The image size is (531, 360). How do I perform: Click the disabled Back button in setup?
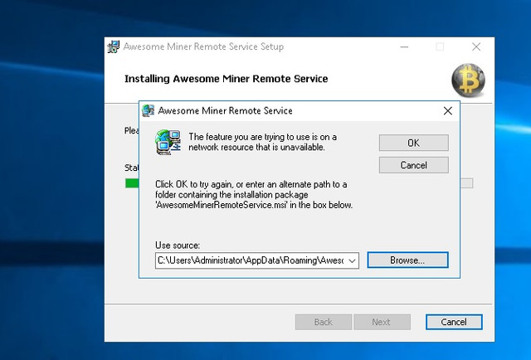click(x=324, y=322)
